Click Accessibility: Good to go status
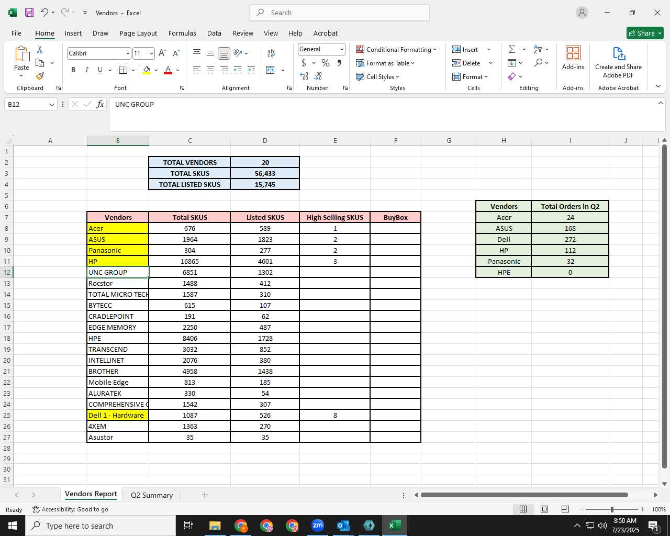The image size is (670, 536). [70, 509]
